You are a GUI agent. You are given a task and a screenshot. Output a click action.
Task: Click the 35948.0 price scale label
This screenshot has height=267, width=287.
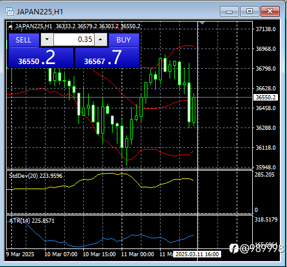click(265, 167)
